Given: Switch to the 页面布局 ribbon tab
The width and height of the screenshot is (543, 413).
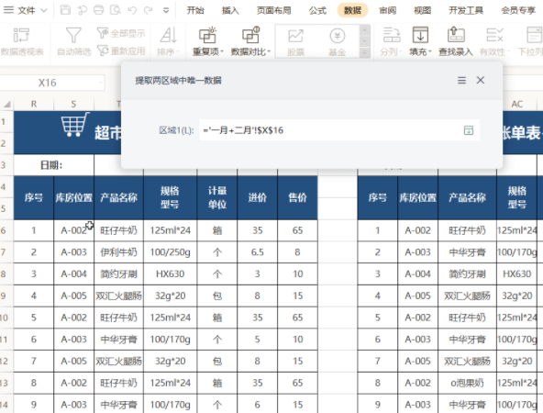Looking at the screenshot, I should click(273, 10).
